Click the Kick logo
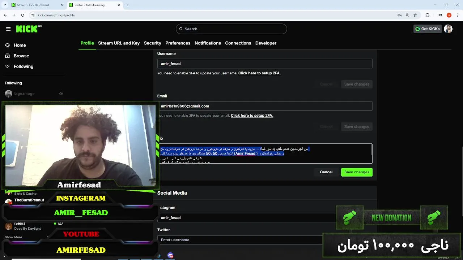Viewport: 463px width, 260px height. (29, 29)
